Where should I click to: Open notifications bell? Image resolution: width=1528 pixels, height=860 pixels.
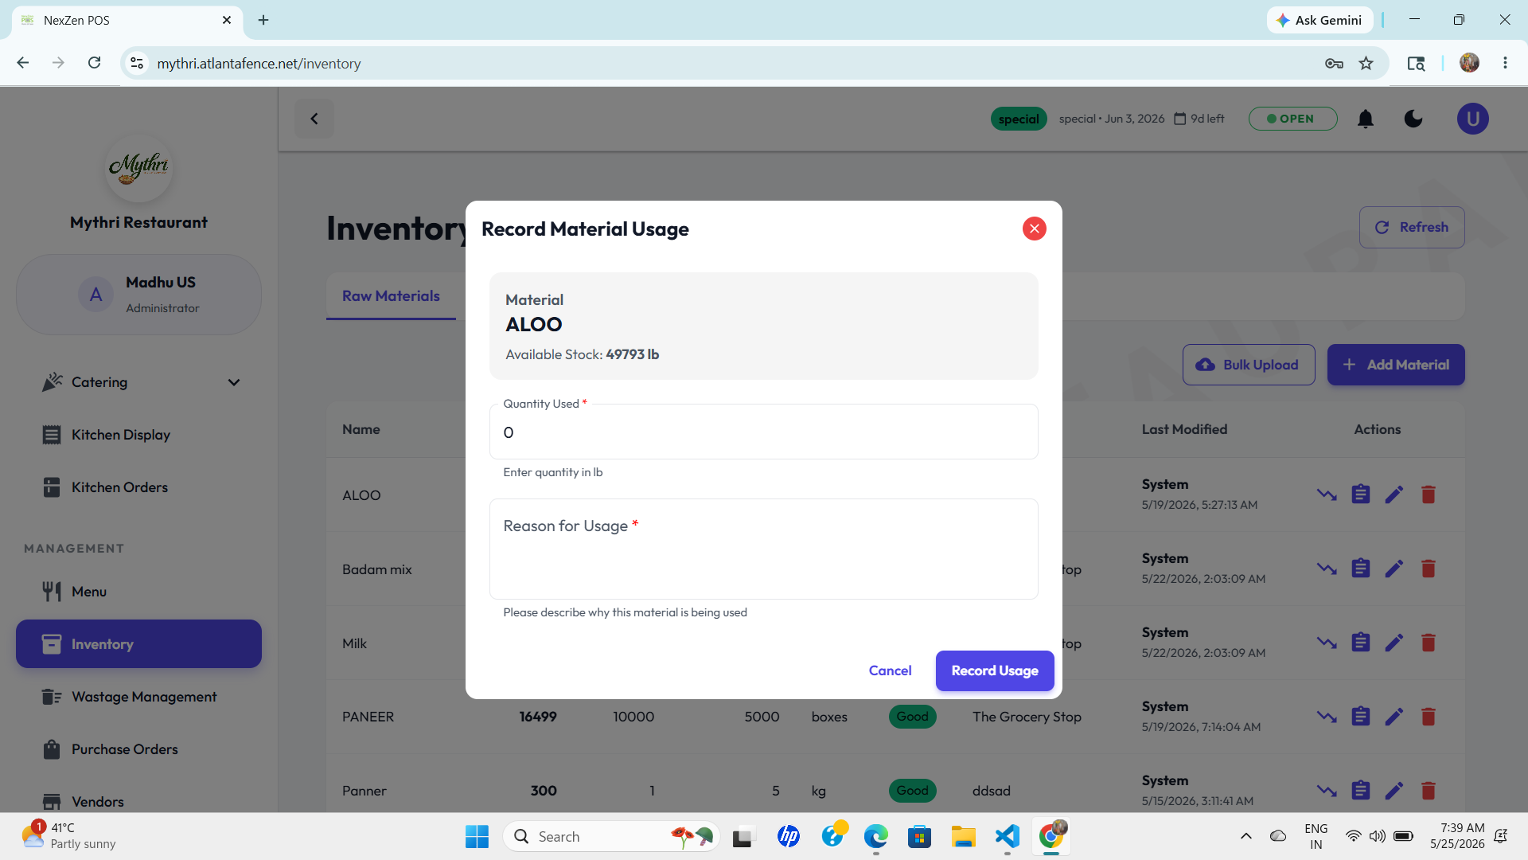click(x=1366, y=119)
